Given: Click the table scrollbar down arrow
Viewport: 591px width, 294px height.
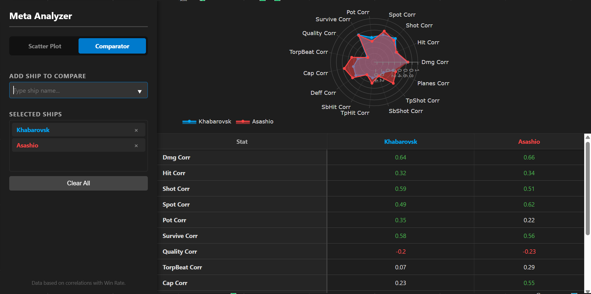Looking at the screenshot, I should (x=588, y=291).
